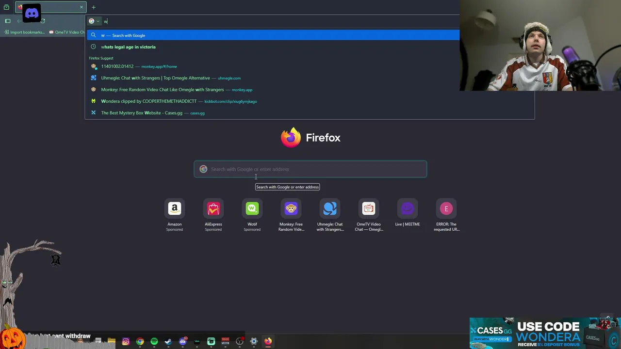Open a new tab with plus button
This screenshot has height=349, width=621.
[x=94, y=7]
